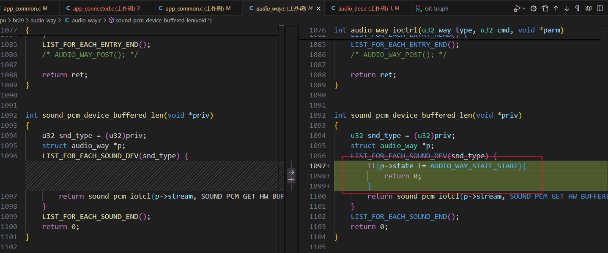The width and height of the screenshot is (608, 253).
Task: Click the symbol cube icon in breadcrumbs
Action: click(x=111, y=20)
